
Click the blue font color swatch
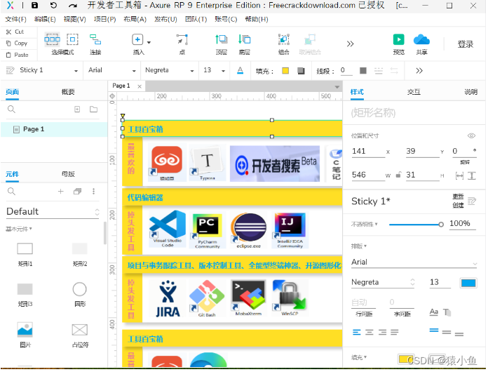coord(468,282)
